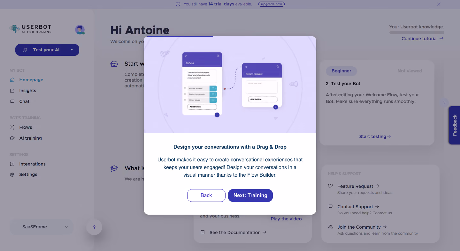Go to Insights in the sidebar
460x251 pixels.
pyautogui.click(x=28, y=91)
